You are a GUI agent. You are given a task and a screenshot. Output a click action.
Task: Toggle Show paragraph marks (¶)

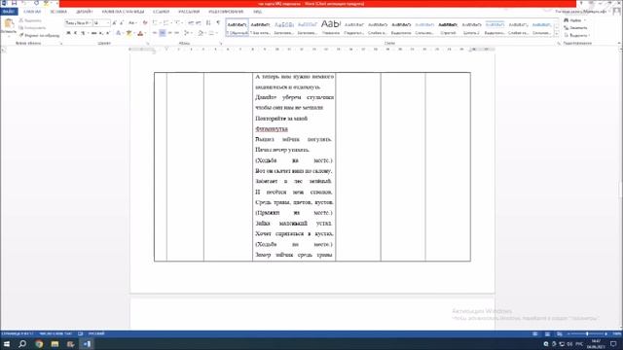[x=218, y=23]
